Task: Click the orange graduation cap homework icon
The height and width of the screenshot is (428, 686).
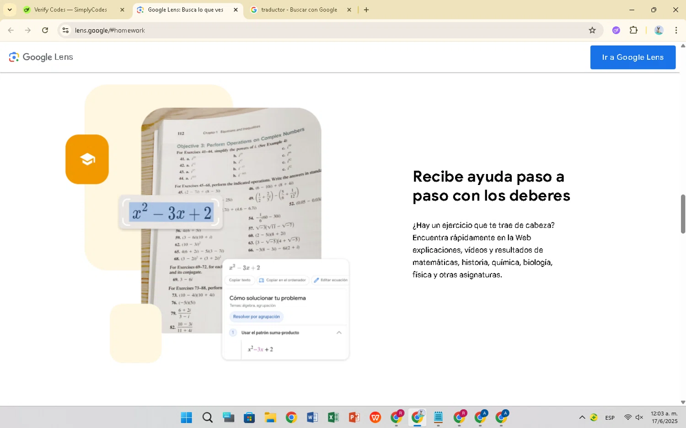Action: pyautogui.click(x=87, y=159)
